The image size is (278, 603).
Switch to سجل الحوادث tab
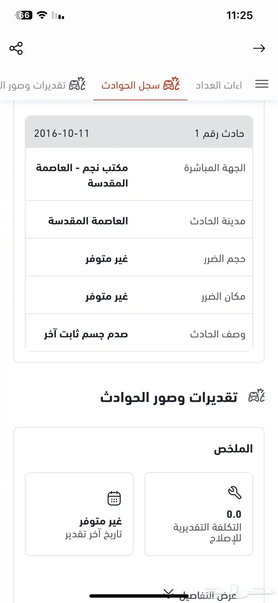[x=140, y=85]
